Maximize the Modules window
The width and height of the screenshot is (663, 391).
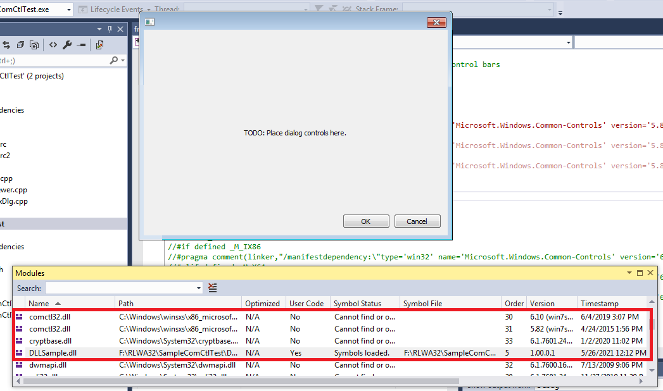640,273
